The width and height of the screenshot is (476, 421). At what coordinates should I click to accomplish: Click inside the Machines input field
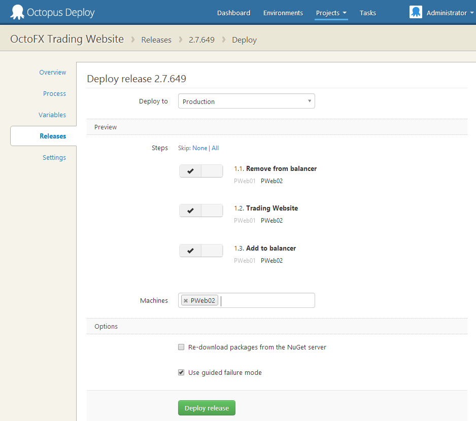(266, 301)
